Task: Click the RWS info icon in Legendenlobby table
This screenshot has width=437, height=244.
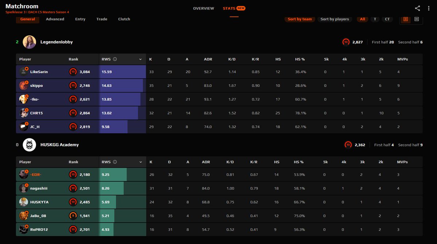Action: [x=115, y=59]
